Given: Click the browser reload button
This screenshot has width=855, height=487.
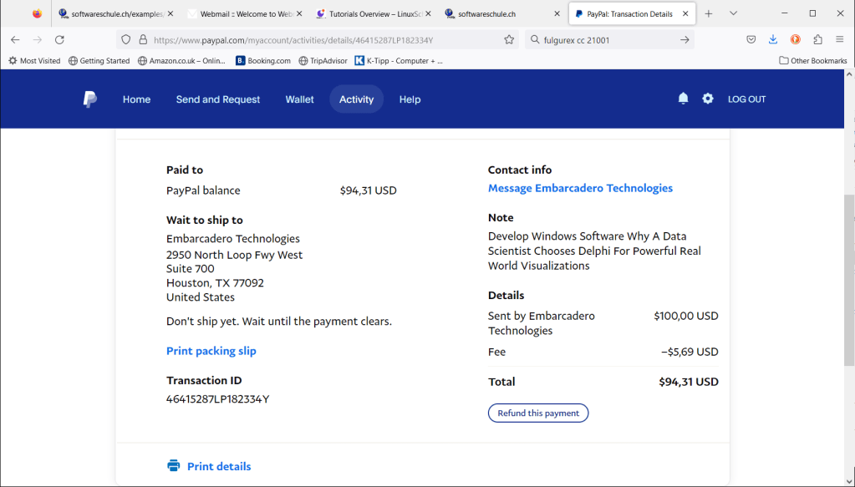Looking at the screenshot, I should pyautogui.click(x=59, y=39).
